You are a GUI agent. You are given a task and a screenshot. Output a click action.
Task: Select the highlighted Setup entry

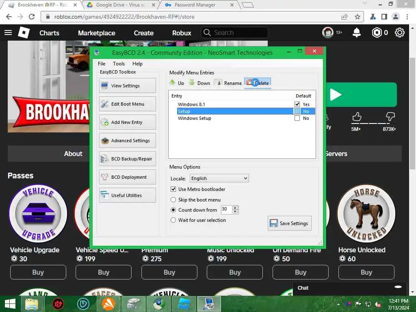tap(246, 111)
